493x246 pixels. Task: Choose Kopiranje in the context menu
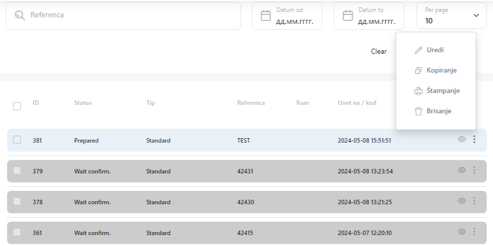(x=441, y=71)
